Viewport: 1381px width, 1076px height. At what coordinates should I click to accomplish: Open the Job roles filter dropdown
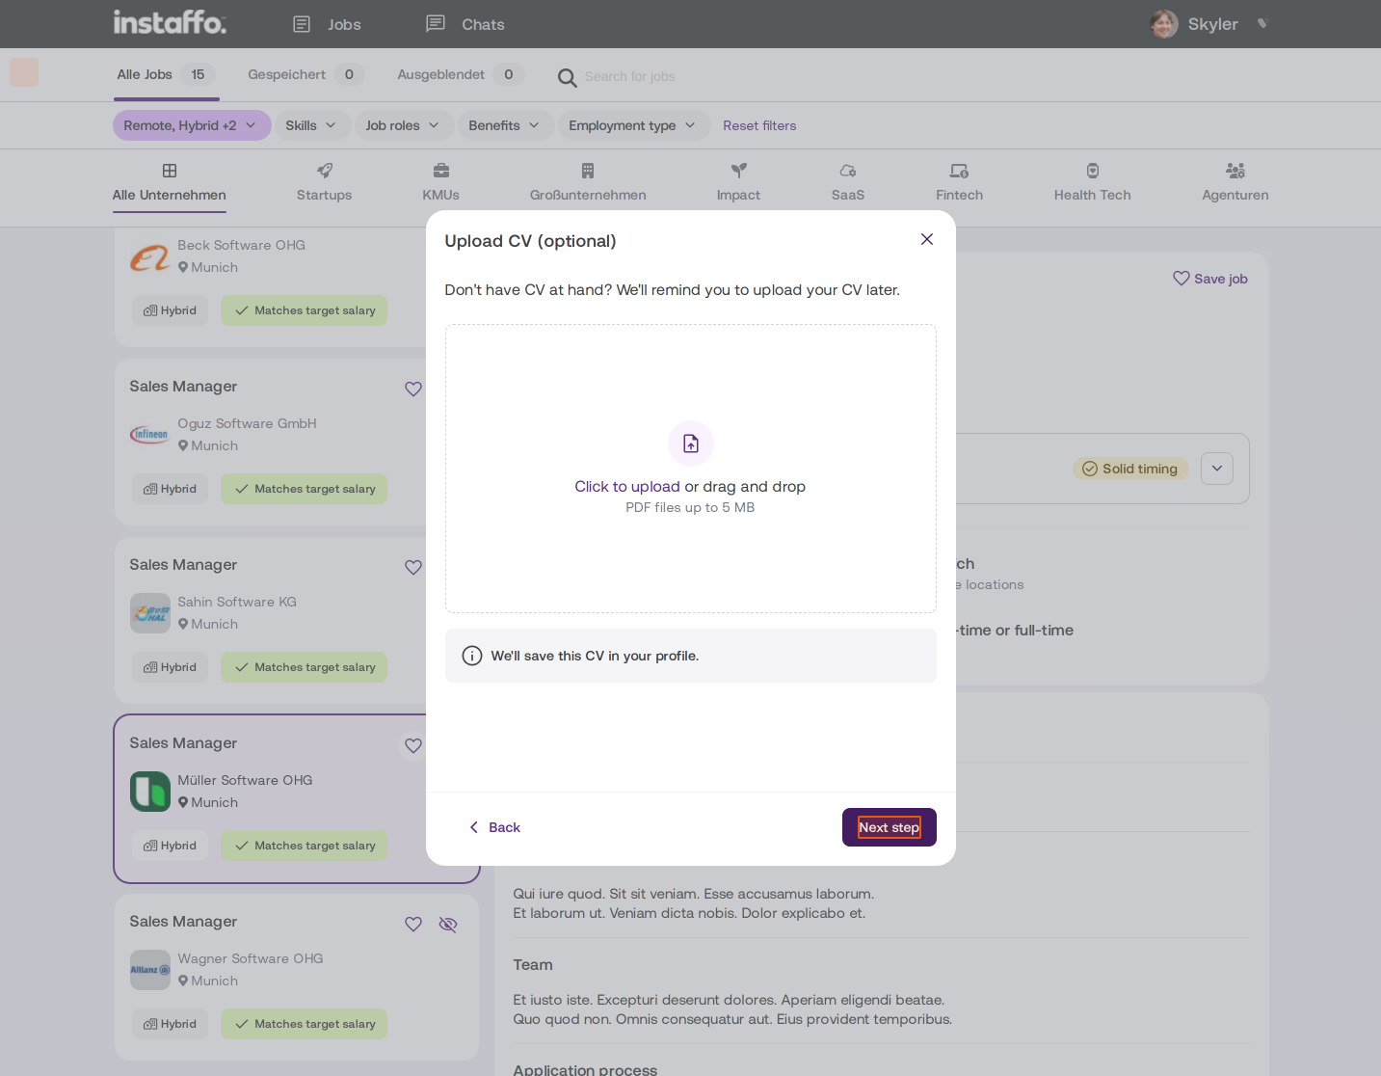[x=403, y=125]
